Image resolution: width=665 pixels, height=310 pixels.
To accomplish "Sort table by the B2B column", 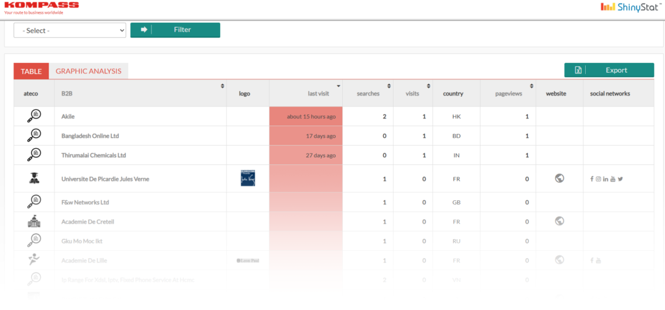I will coord(222,86).
